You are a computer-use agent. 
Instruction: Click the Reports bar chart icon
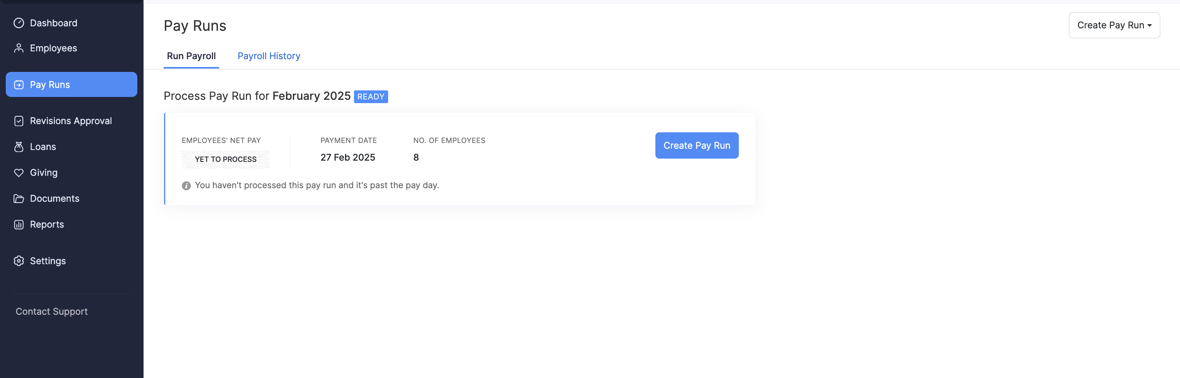pos(19,224)
